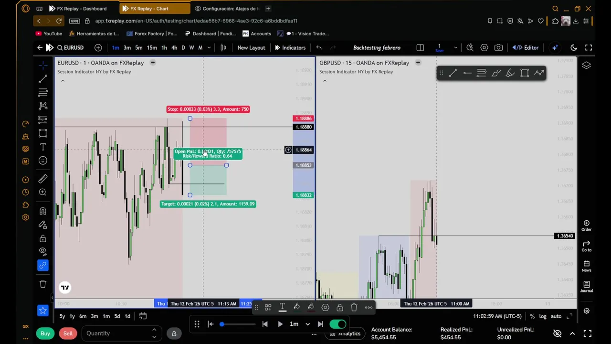Click the replay speed slider
This screenshot has height=344, width=611.
pyautogui.click(x=237, y=324)
